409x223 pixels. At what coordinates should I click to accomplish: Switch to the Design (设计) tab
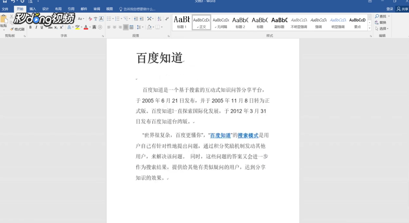(x=45, y=9)
